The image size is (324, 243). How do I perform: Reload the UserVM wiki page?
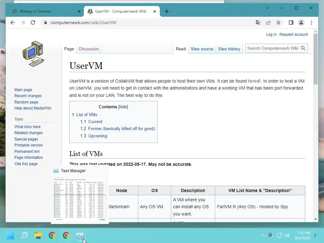pos(33,22)
